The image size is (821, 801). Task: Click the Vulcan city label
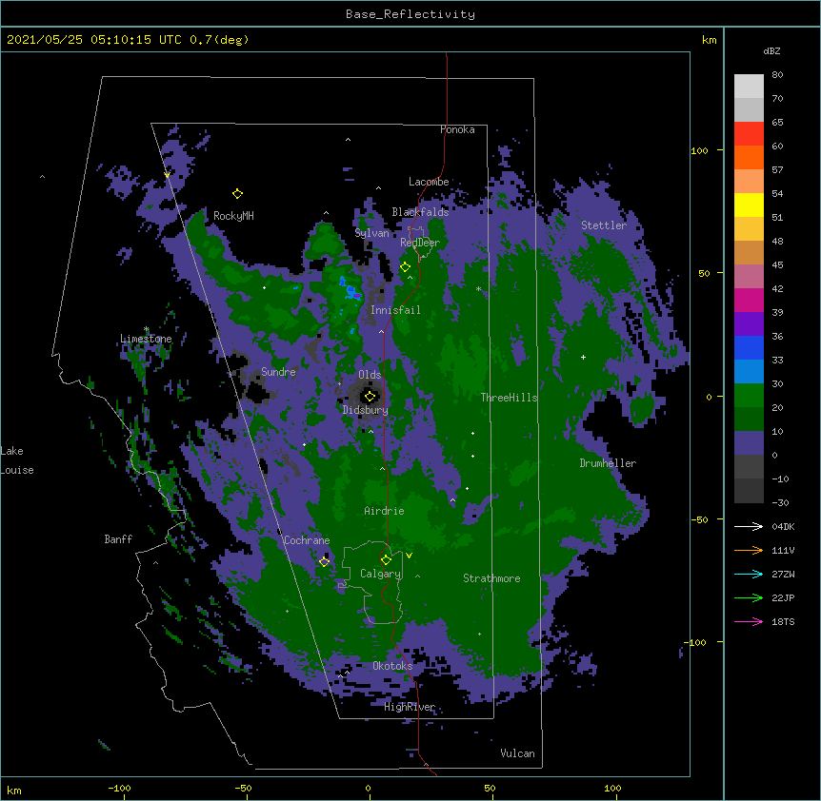tap(517, 753)
